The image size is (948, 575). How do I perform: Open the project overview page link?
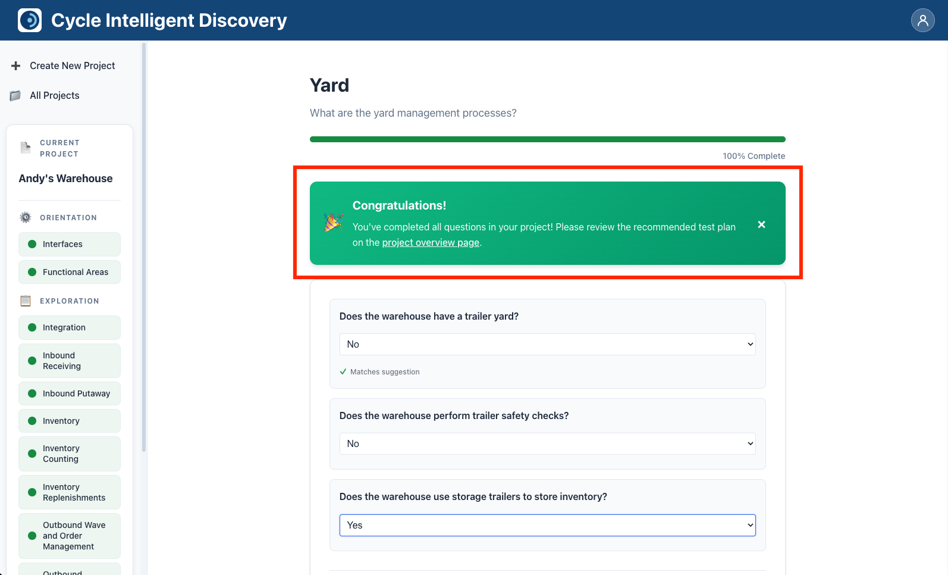point(431,243)
